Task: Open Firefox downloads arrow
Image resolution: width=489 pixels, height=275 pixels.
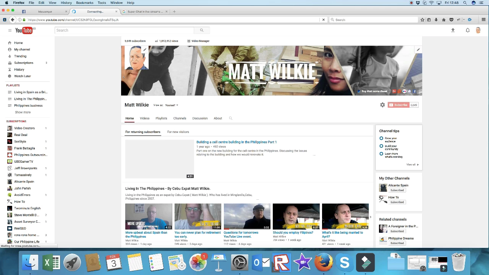Action: click(x=436, y=19)
